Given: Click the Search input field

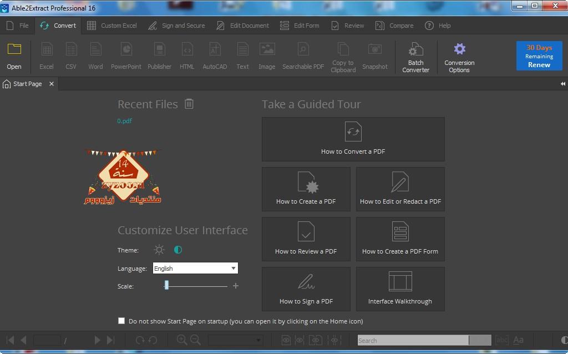Looking at the screenshot, I should 413,340.
